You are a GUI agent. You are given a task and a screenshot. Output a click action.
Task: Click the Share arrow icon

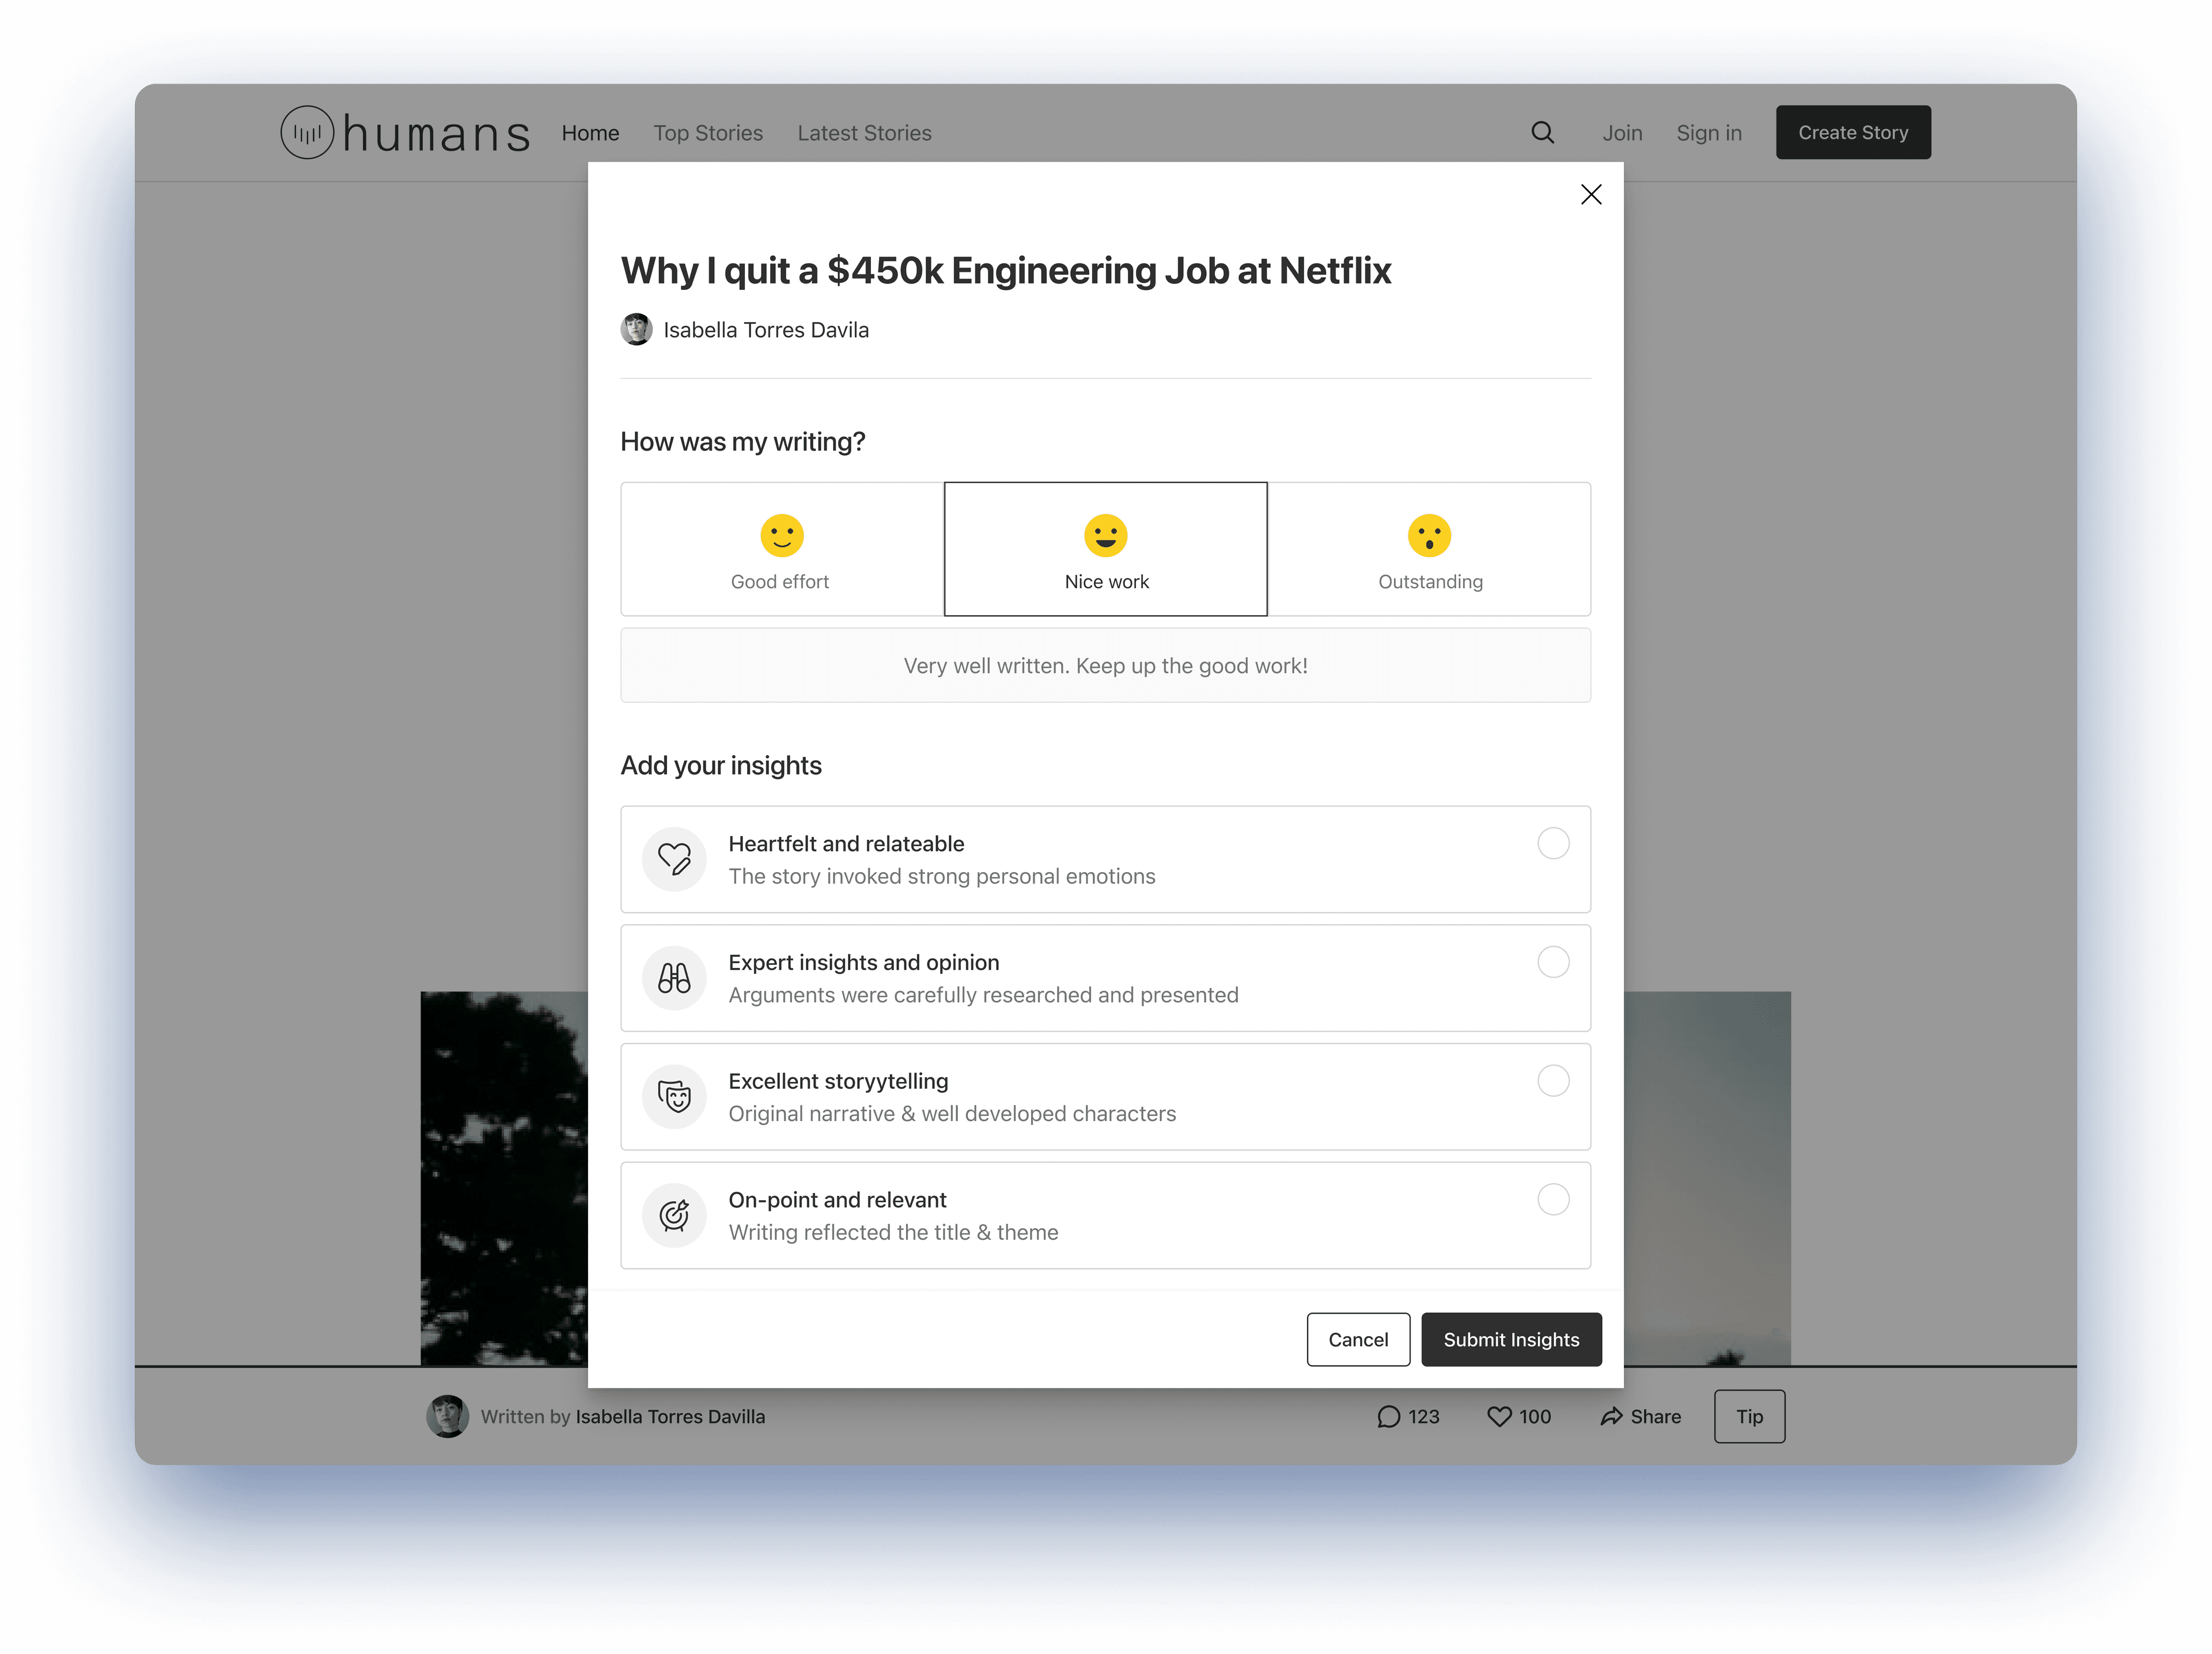1611,1416
